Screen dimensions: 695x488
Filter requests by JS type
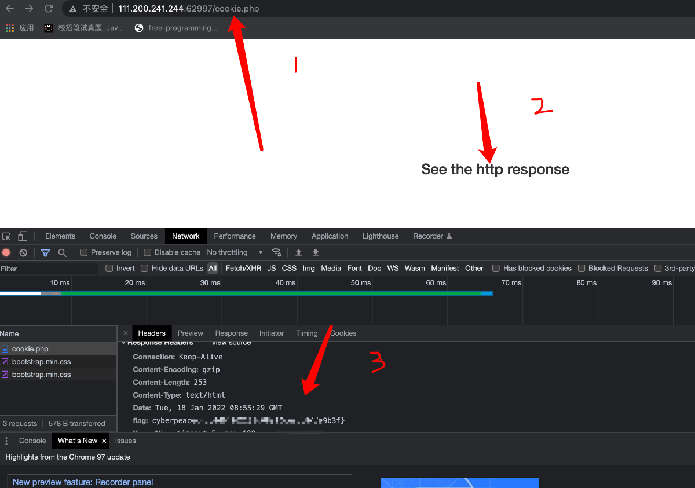point(272,268)
